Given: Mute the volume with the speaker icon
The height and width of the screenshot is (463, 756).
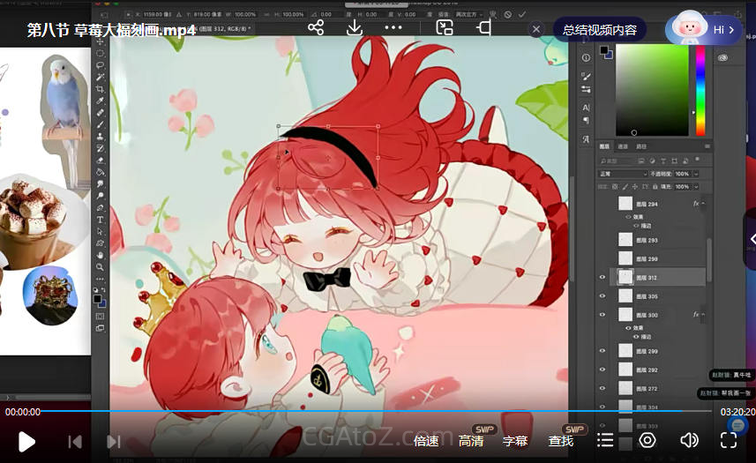Looking at the screenshot, I should [x=689, y=440].
